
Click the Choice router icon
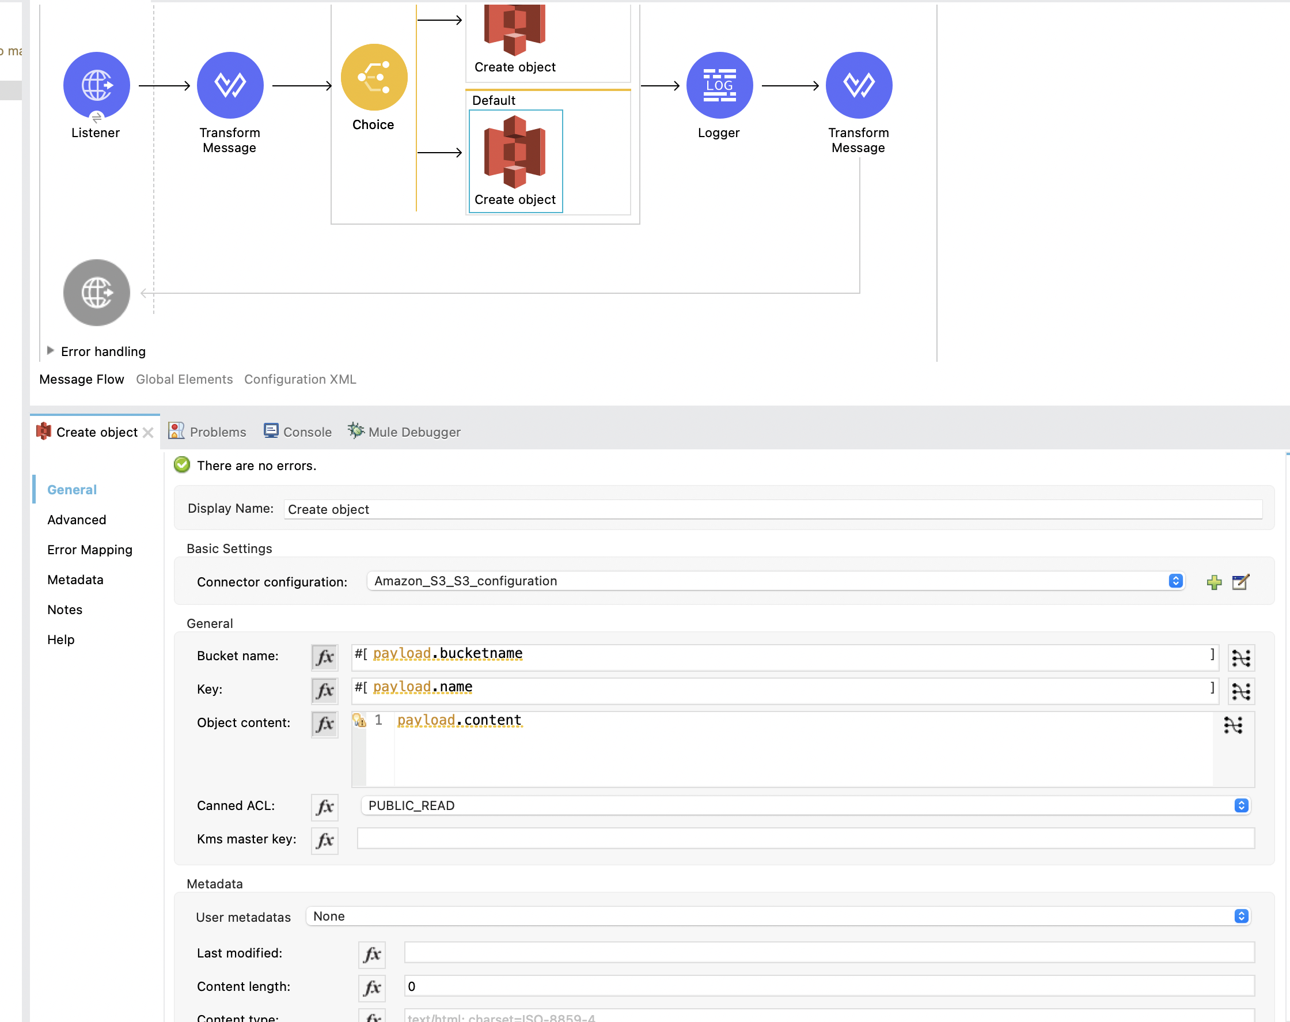coord(374,77)
